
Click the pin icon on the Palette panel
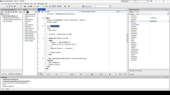coord(34,9)
